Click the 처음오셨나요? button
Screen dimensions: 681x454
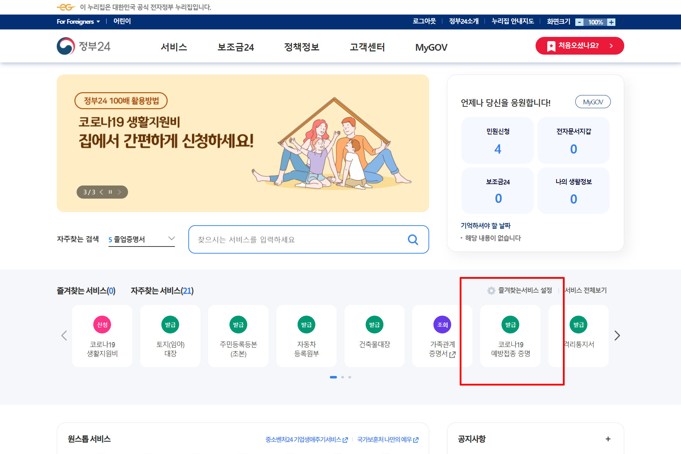point(580,46)
